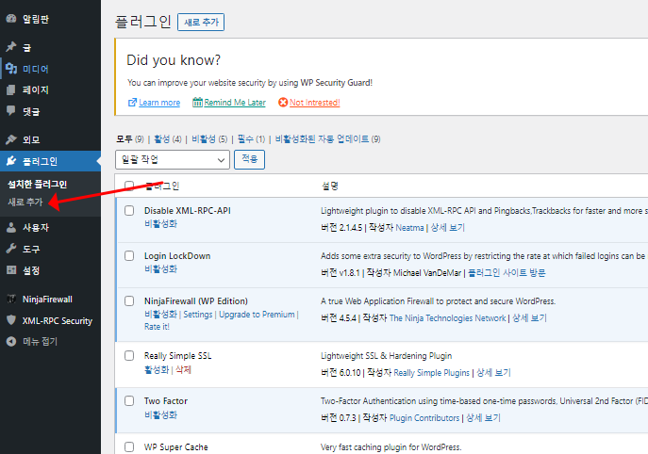Screen dimensions: 648x454
Task: Click the Appearance paintbrush icon
Action: coord(11,139)
